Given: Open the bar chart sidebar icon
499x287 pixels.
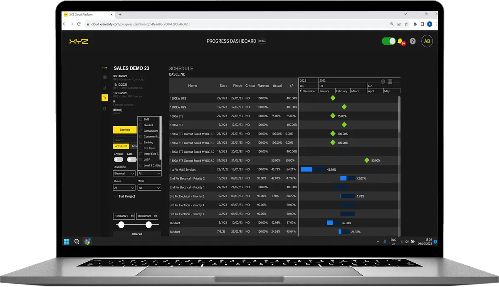Looking at the screenshot, I should click(x=105, y=88).
